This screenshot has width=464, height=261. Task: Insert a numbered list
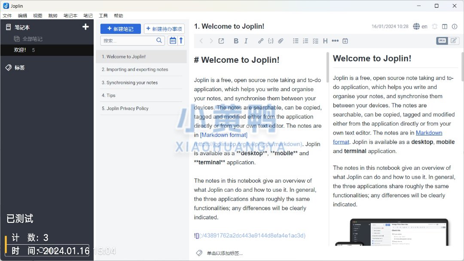(x=305, y=41)
